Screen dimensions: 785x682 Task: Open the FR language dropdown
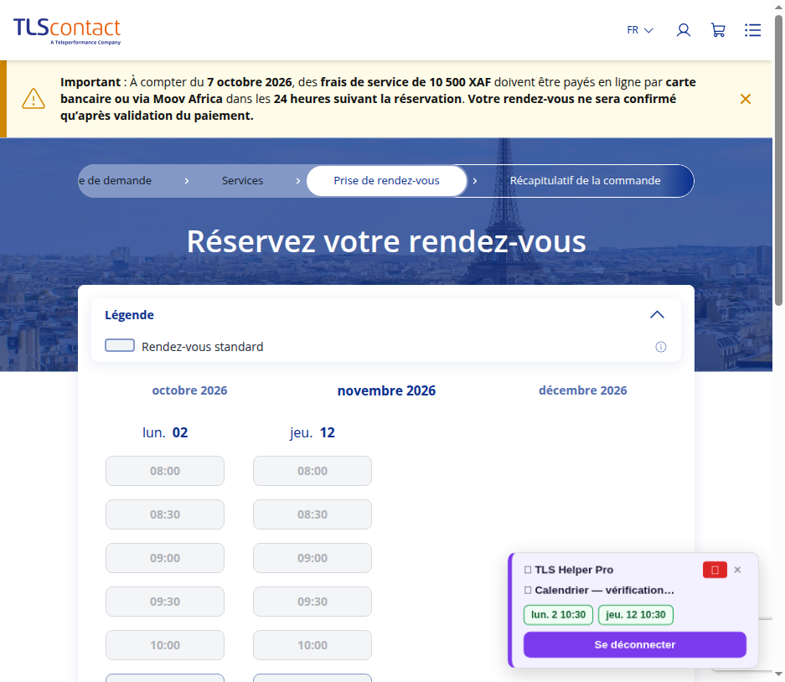(640, 30)
